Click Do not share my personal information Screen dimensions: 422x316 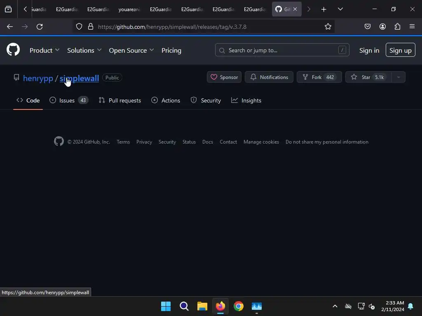[327, 142]
